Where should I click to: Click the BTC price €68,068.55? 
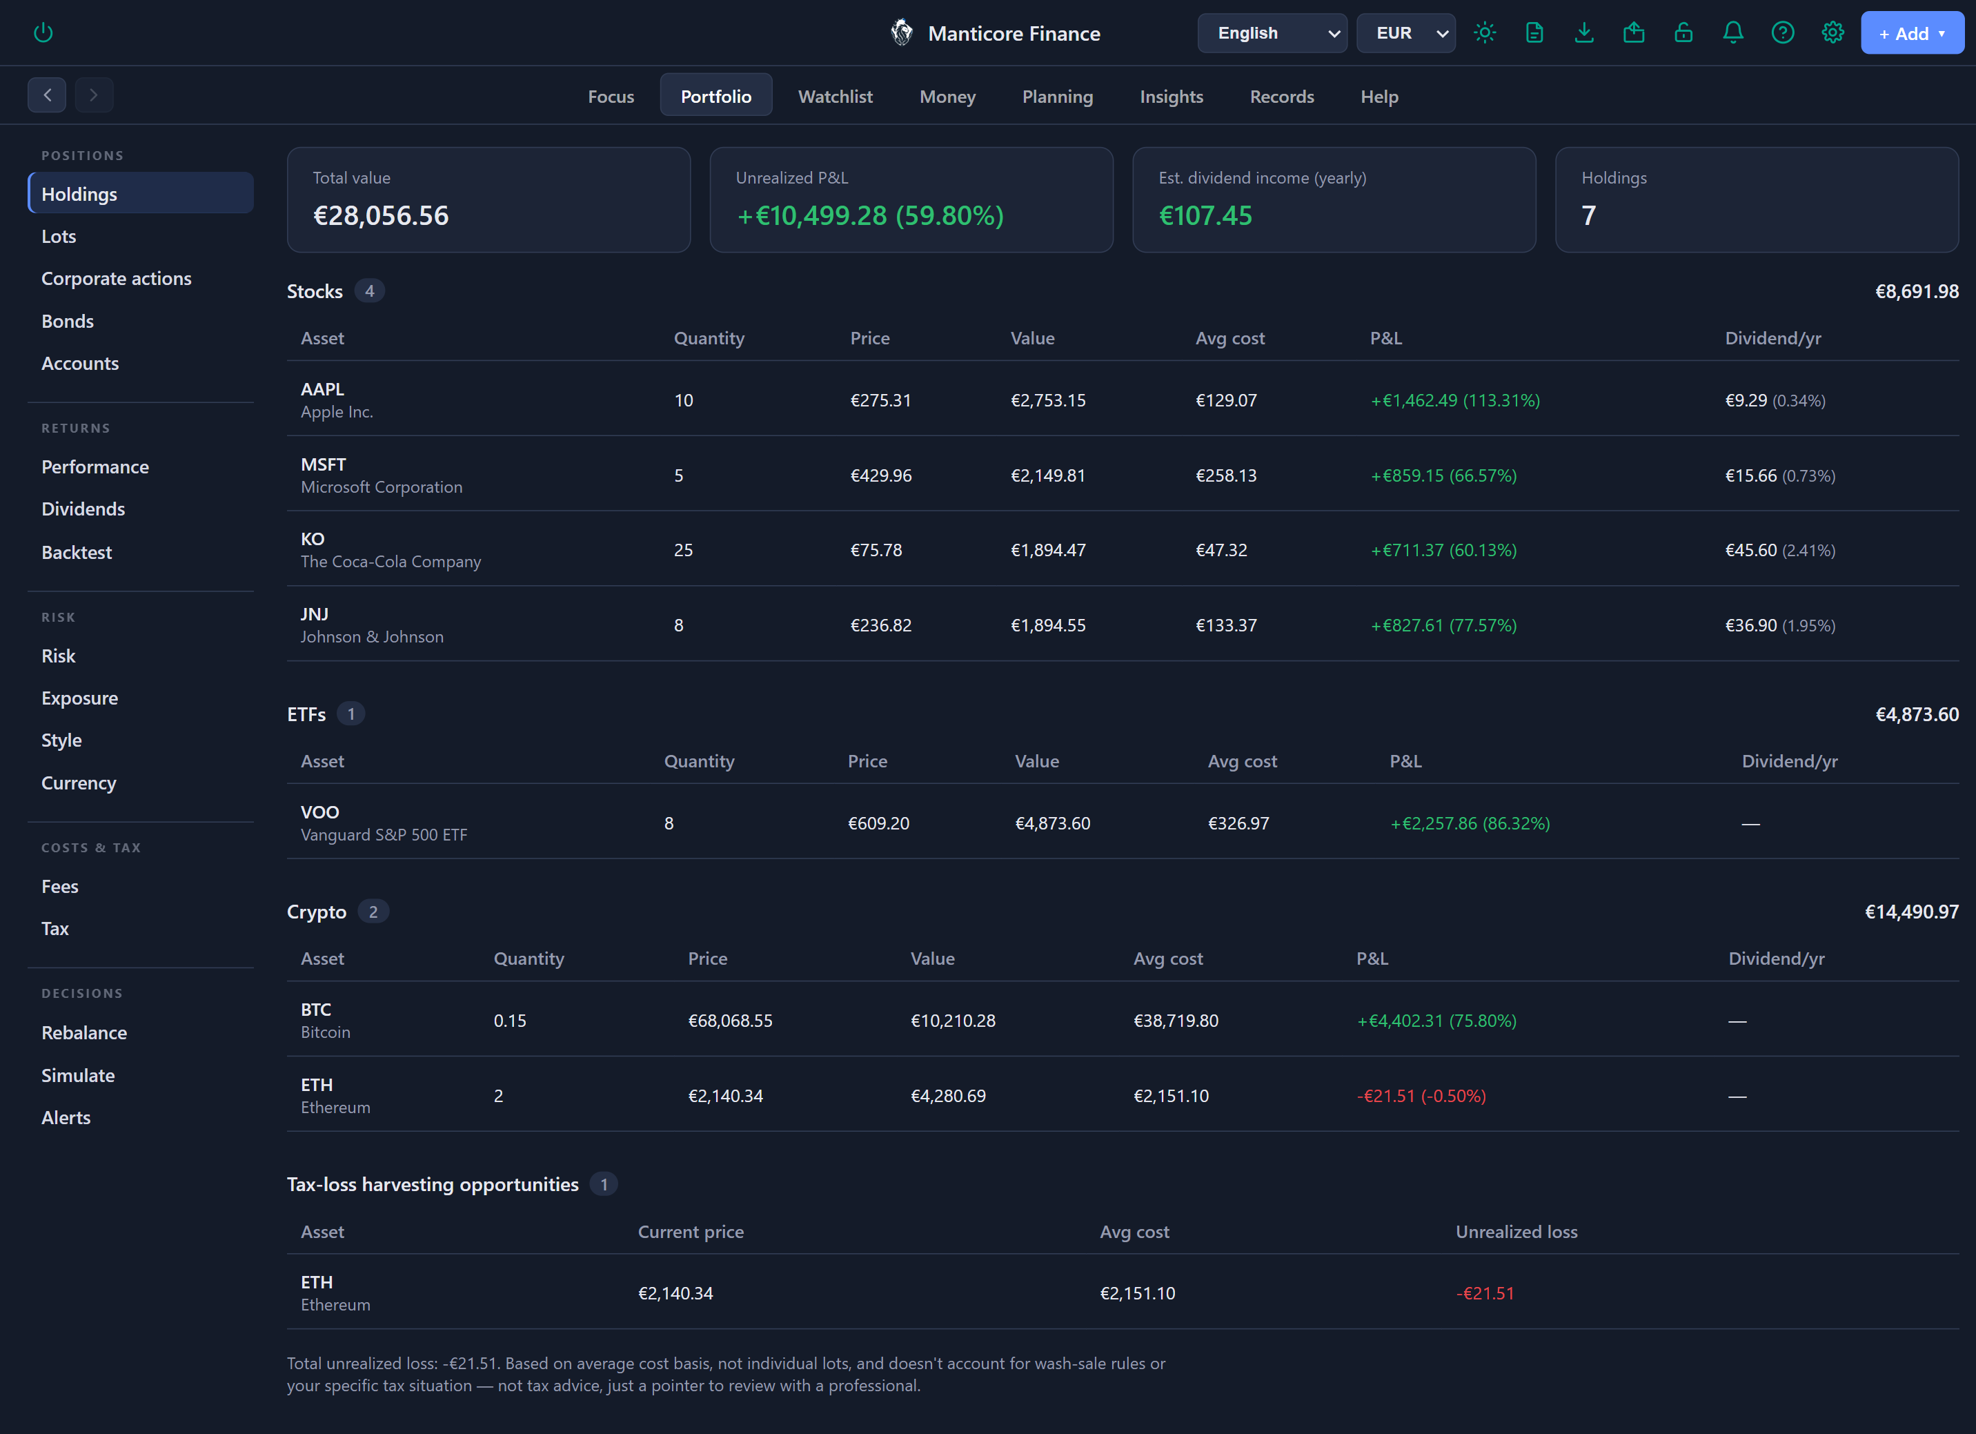click(x=730, y=1020)
